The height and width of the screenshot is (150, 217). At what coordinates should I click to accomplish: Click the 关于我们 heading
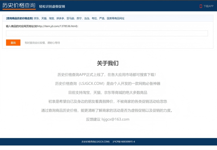[108, 63]
